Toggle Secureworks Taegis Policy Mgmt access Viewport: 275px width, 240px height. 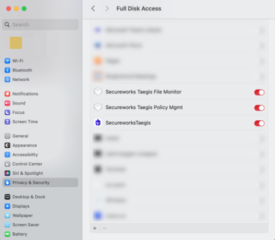[259, 108]
